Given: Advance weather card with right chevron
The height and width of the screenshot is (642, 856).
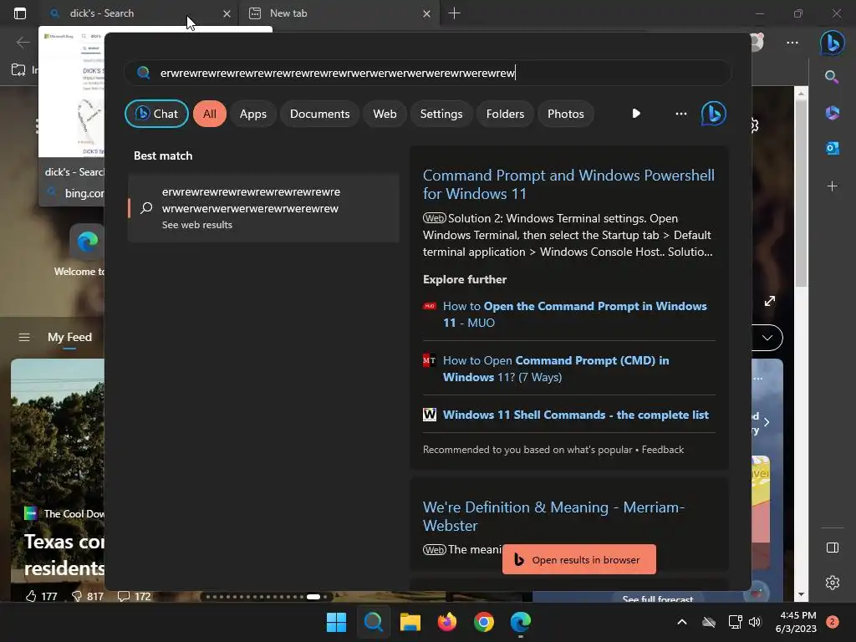Looking at the screenshot, I should tap(767, 422).
